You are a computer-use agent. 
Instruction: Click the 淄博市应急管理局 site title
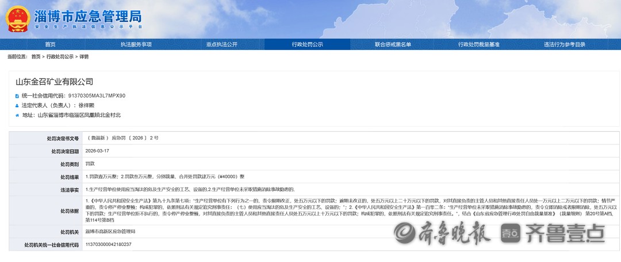point(87,15)
